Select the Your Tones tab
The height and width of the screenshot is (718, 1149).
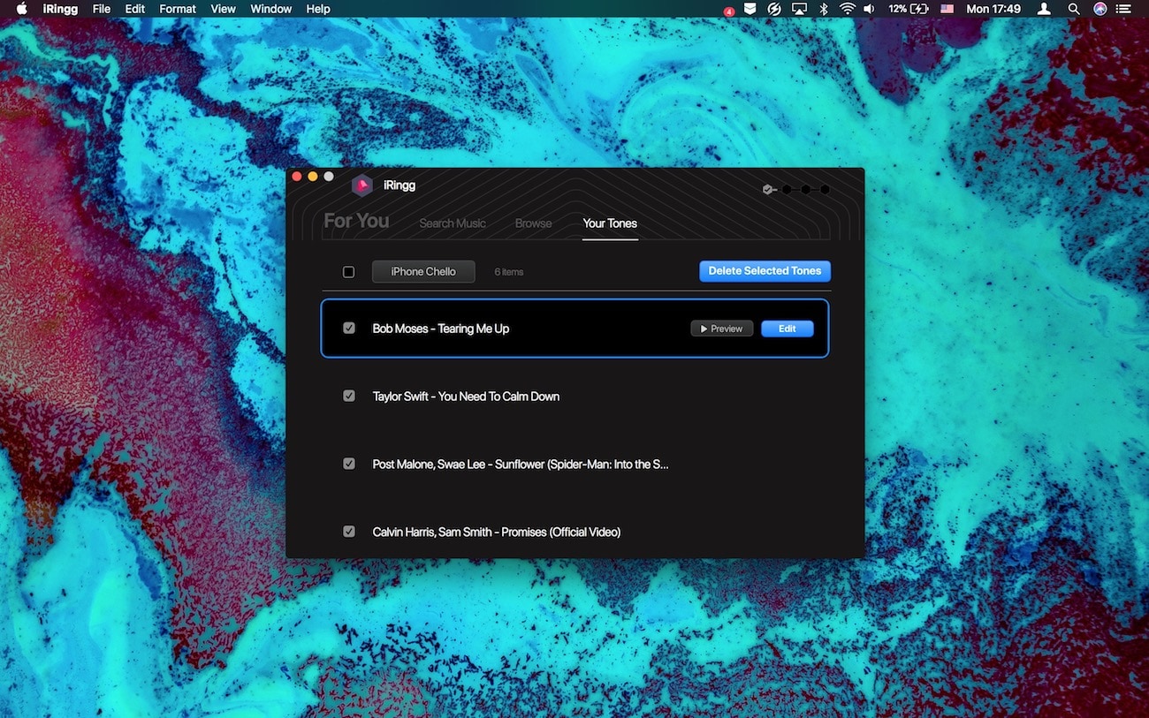pyautogui.click(x=610, y=223)
